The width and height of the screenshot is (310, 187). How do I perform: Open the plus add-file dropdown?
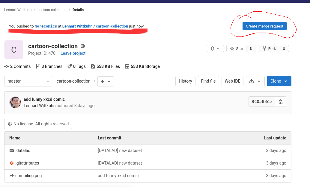106,81
